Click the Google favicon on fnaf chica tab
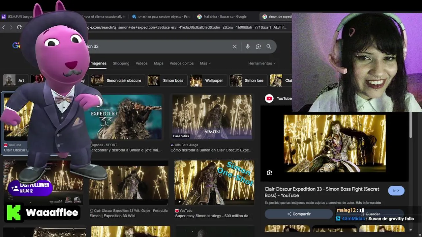The height and width of the screenshot is (237, 422). 199,16
